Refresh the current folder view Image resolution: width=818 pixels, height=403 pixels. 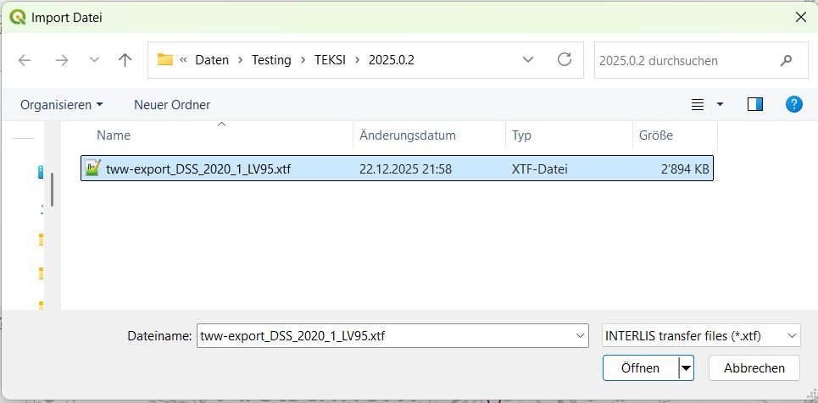pos(565,60)
